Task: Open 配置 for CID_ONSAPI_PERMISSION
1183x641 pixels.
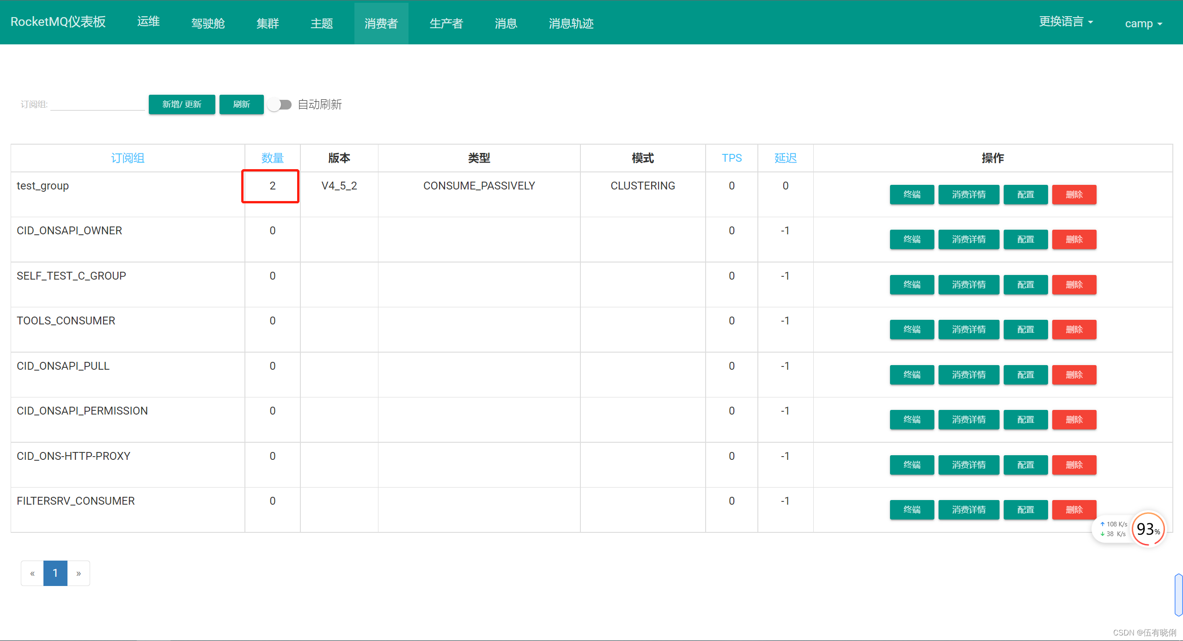Action: coord(1025,420)
